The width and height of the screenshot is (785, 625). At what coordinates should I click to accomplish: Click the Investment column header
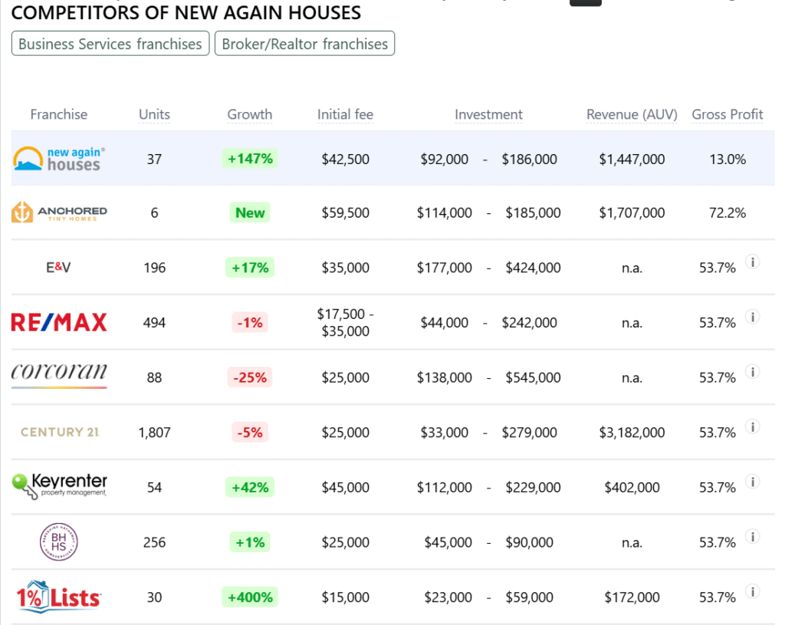(488, 114)
